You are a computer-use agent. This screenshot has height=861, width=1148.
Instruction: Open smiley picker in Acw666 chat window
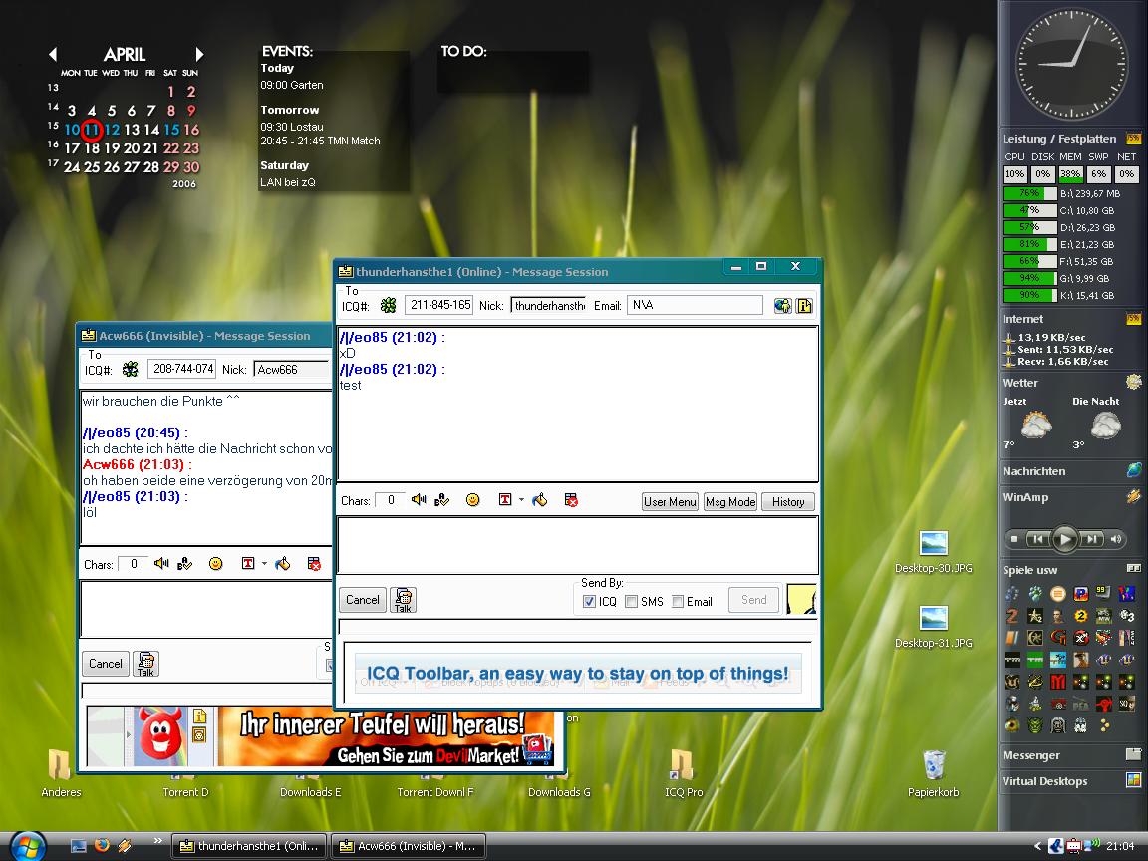[x=215, y=564]
